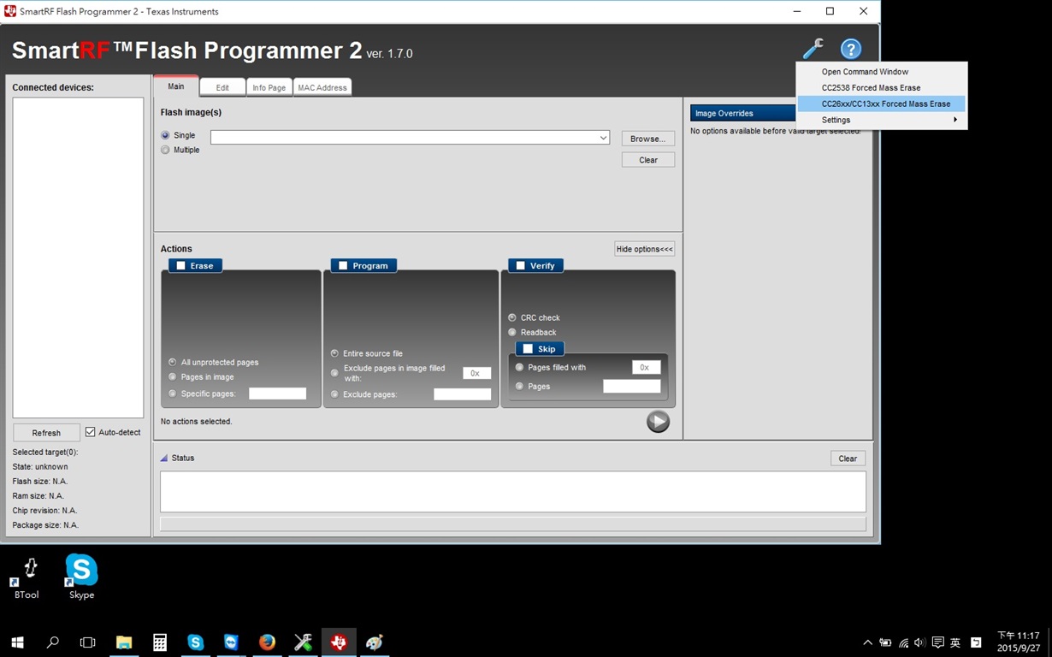This screenshot has height=657, width=1052.
Task: Switch input language via 英 indicator
Action: pyautogui.click(x=955, y=642)
